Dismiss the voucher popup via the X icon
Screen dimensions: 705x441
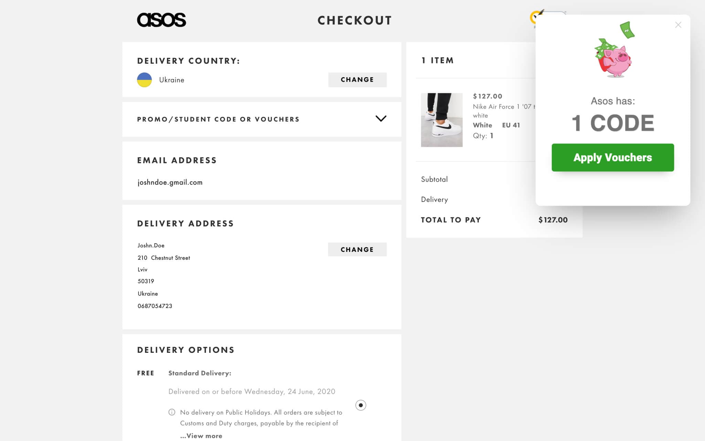point(678,25)
